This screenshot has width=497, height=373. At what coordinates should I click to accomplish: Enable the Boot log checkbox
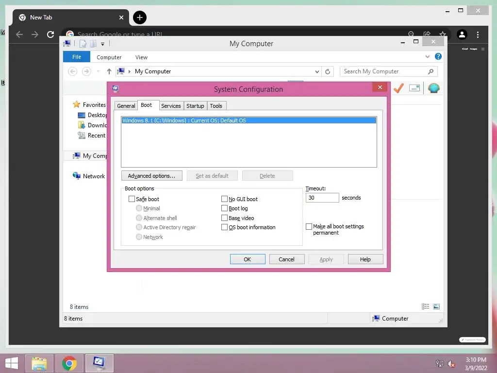224,208
